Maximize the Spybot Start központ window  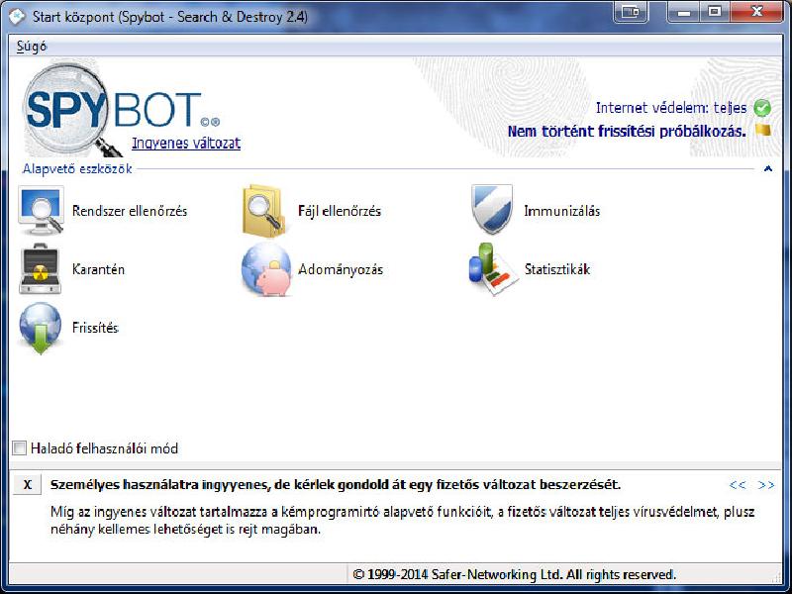point(715,12)
